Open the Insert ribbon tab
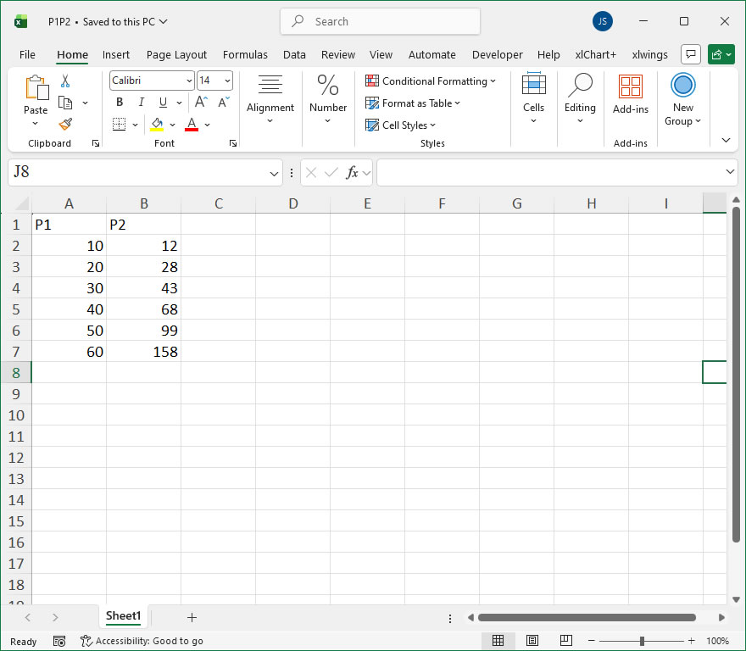The height and width of the screenshot is (651, 746). pos(116,55)
